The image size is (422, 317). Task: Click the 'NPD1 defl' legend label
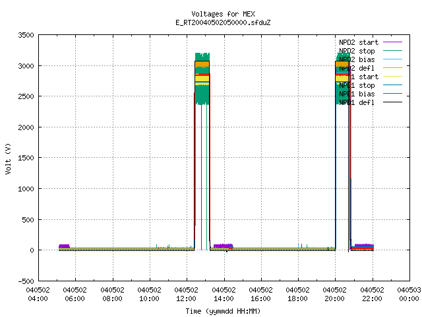[x=357, y=103]
